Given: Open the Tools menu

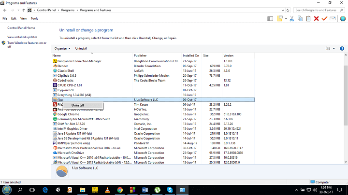Looking at the screenshot, I should (34, 19).
